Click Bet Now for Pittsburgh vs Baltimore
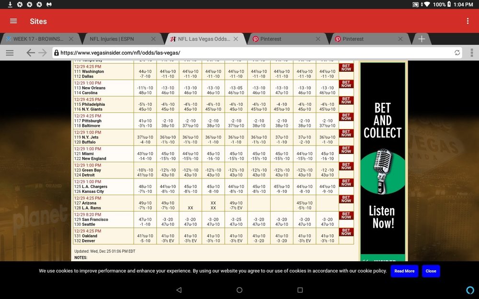 [346, 117]
